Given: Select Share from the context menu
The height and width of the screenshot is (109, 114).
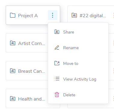Looking at the screenshot, I should (x=78, y=32).
